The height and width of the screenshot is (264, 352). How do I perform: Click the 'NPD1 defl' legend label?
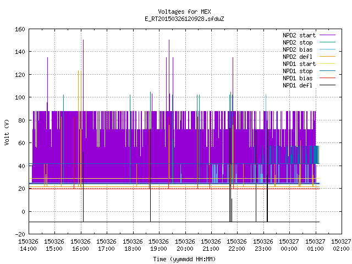298,86
